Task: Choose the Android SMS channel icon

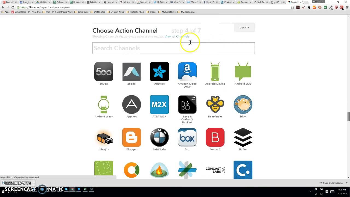Action: (243, 72)
